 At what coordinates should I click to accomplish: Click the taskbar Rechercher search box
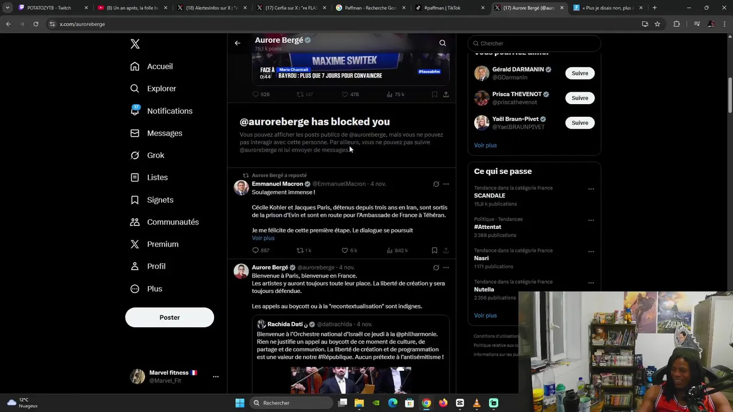click(x=292, y=403)
